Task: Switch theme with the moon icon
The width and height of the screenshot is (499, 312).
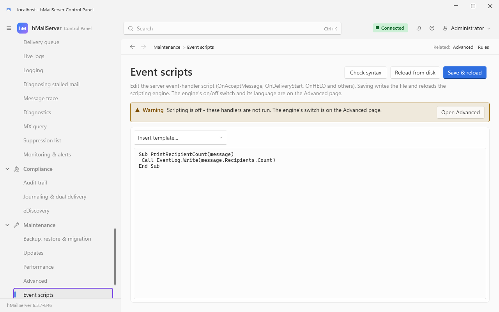Action: point(419,28)
